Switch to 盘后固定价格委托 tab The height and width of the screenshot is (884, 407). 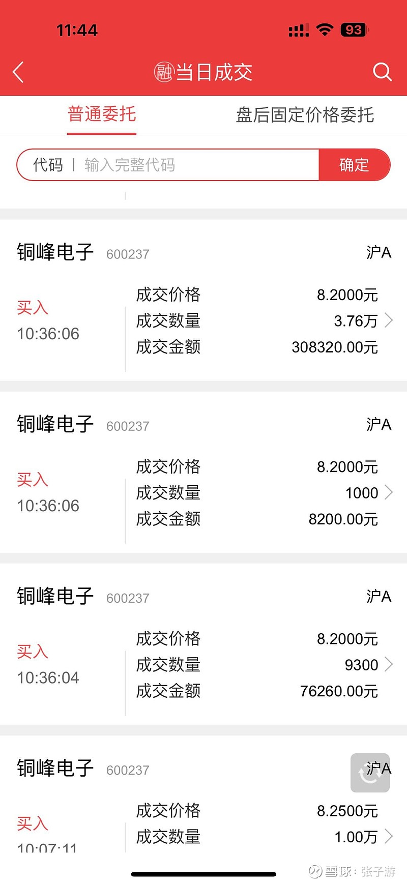coord(305,115)
